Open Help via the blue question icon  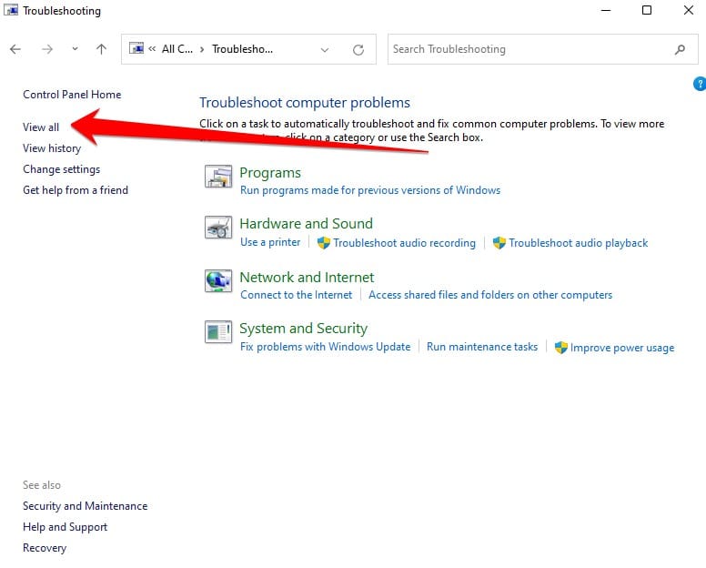click(x=700, y=84)
